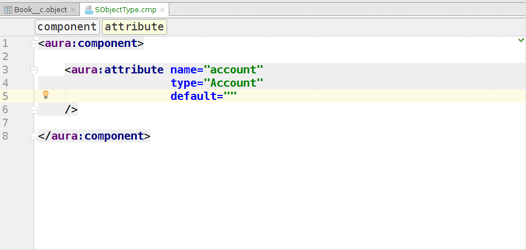Viewport: 526px width, 250px height.
Task: Click fold end marker at closing component tag
Action: (x=34, y=136)
